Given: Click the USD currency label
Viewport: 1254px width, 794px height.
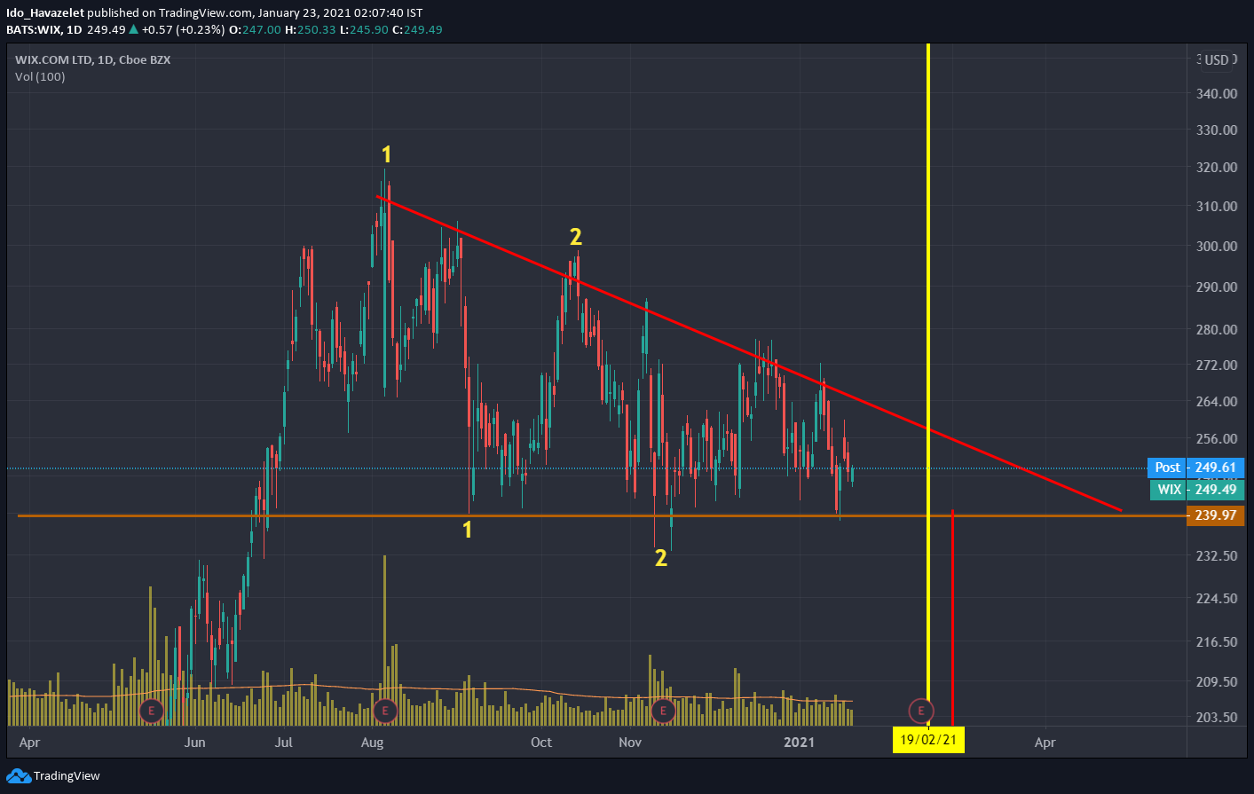Looking at the screenshot, I should point(1217,59).
